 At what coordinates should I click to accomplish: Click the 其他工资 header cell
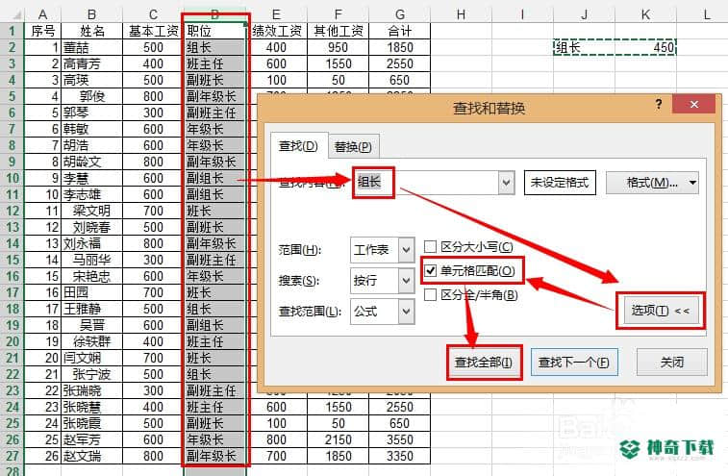click(x=338, y=31)
